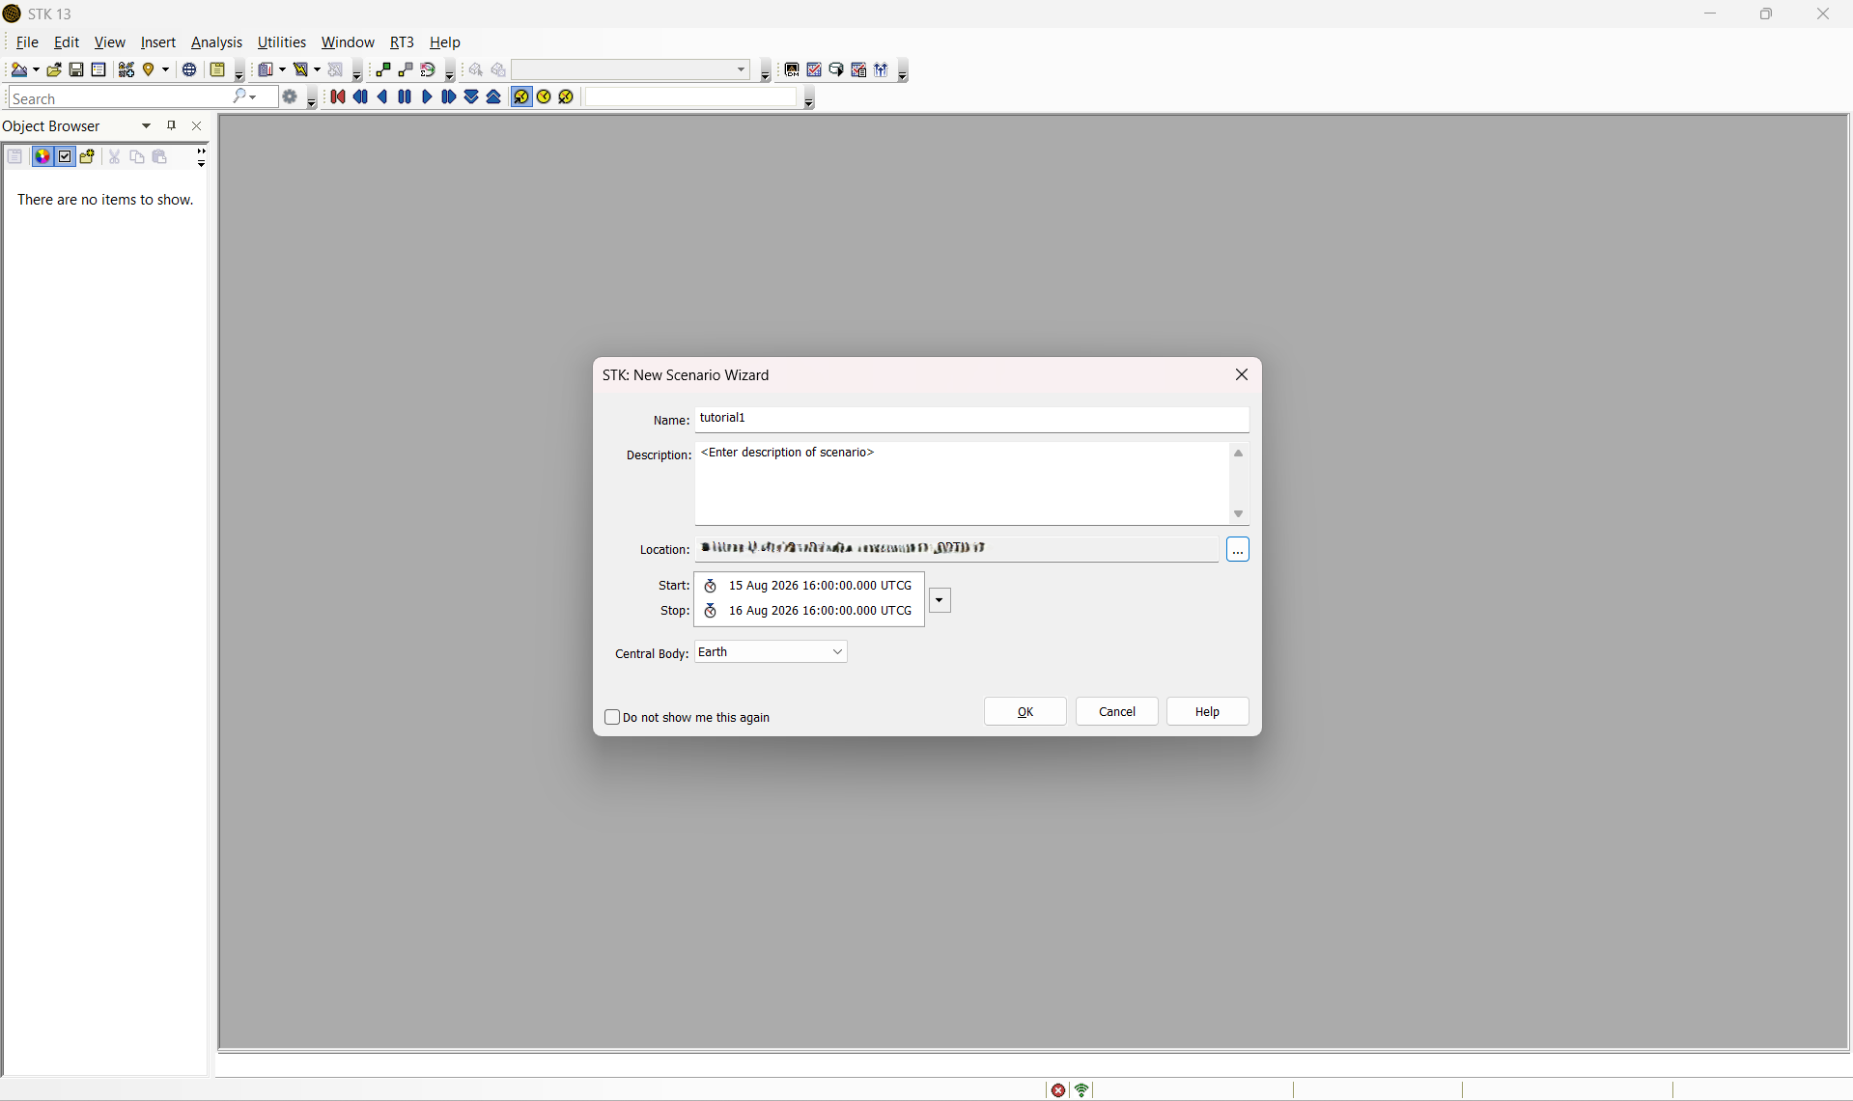Open the Utilities menu
1853x1101 pixels.
coord(282,42)
